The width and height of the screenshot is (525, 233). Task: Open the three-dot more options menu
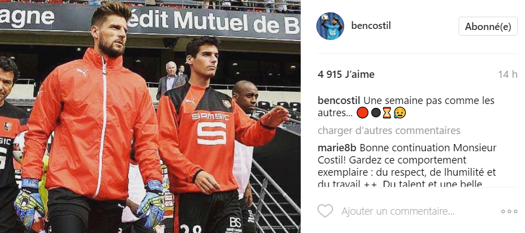509,211
